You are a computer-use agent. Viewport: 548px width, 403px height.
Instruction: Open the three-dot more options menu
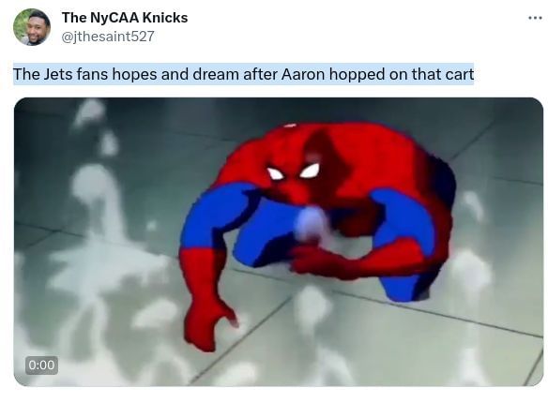click(x=535, y=18)
